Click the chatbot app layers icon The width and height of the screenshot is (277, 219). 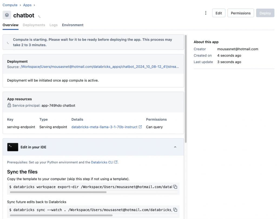click(7, 15)
